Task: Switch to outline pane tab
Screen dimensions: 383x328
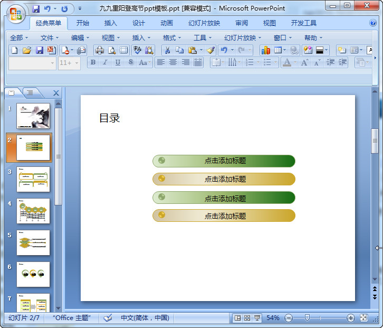Action: click(30, 93)
